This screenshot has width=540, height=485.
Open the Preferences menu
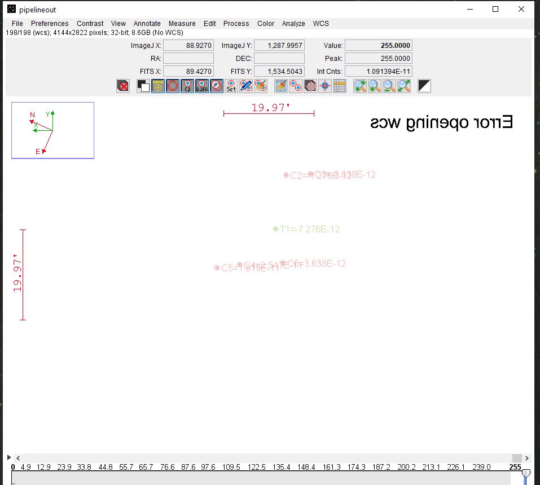[50, 24]
